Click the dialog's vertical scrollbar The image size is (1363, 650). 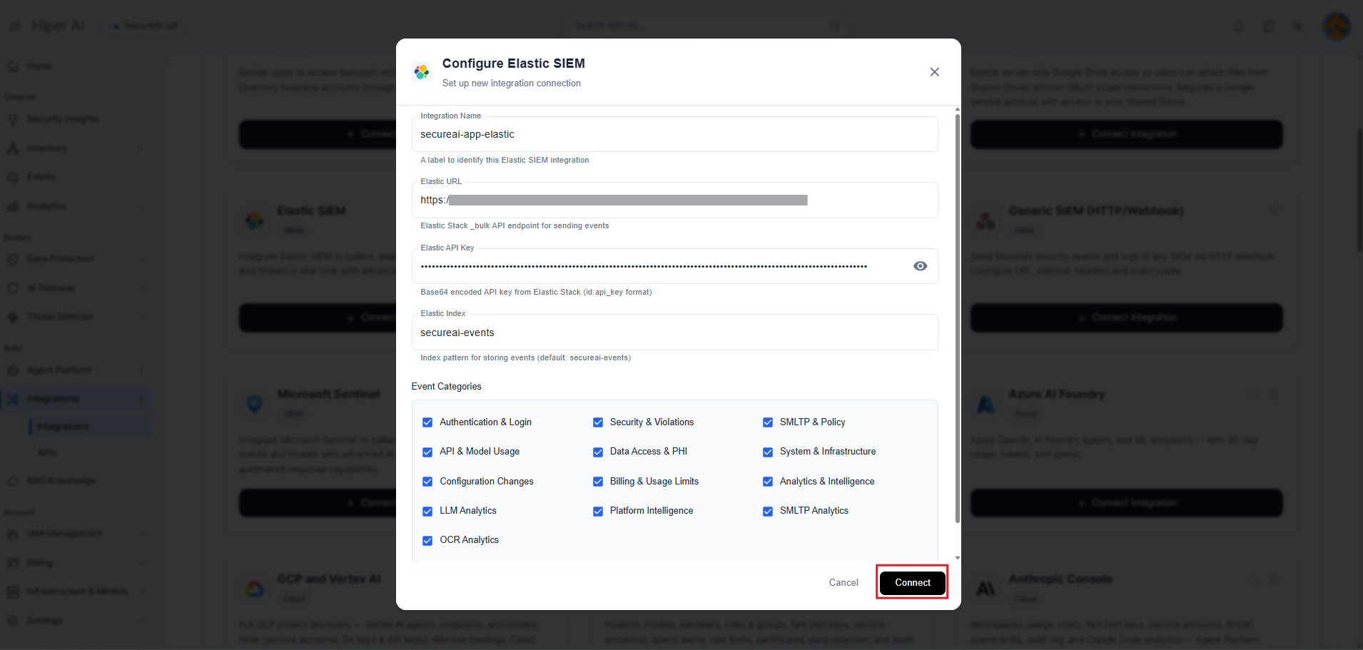[x=957, y=318]
